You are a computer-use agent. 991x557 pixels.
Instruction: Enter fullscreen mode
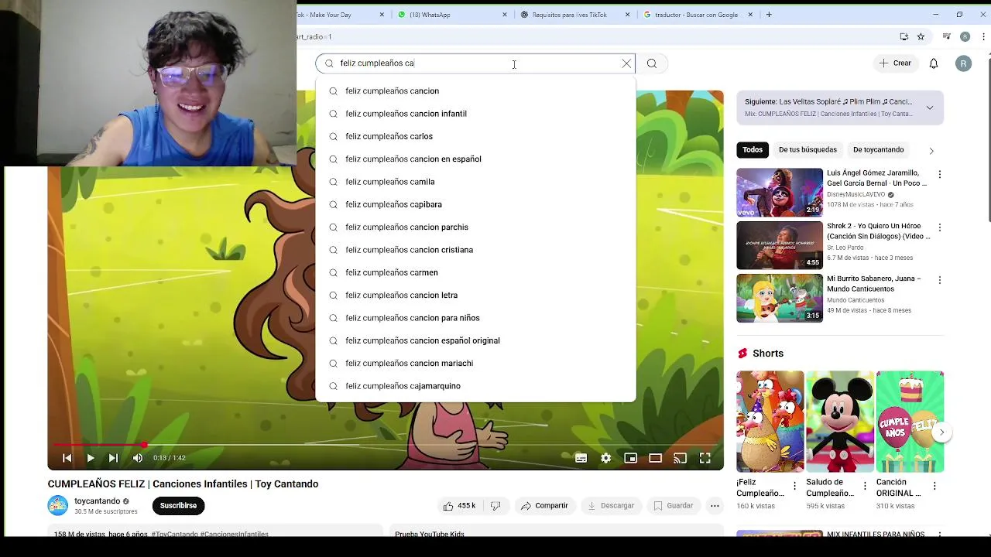point(705,458)
